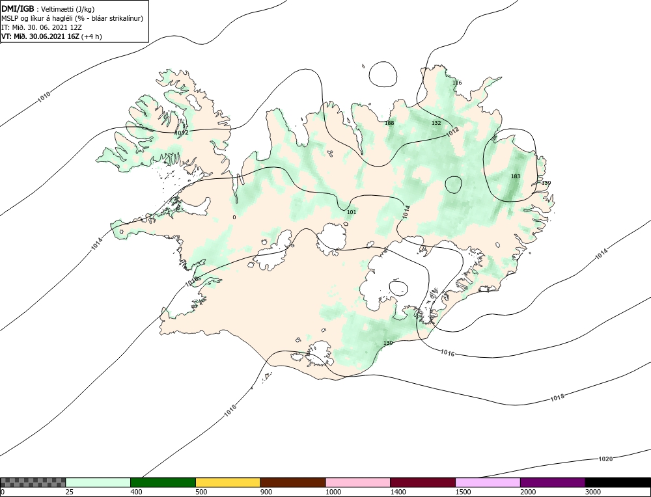The height and width of the screenshot is (497, 651).
Task: Click the '(+4 h)' forecast offset text
Action: point(92,36)
